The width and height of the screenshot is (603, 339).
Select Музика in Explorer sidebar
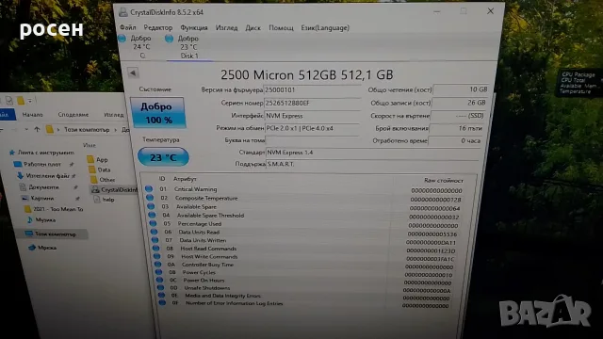(x=41, y=219)
